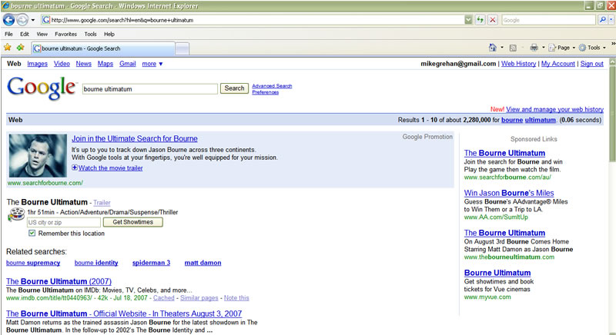Open Gmail link
Image resolution: width=616 pixels, height=335 pixels.
128,64
